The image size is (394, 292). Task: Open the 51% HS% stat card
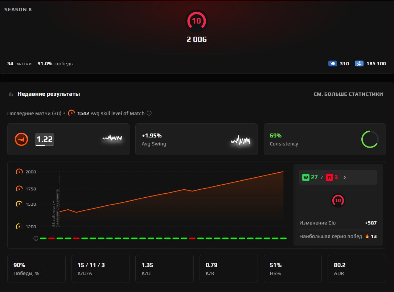point(293,269)
